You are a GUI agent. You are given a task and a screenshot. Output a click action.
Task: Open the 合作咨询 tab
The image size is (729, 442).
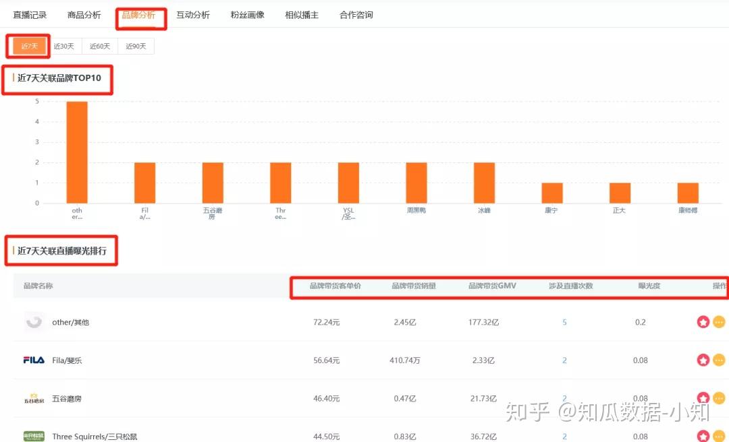point(356,15)
